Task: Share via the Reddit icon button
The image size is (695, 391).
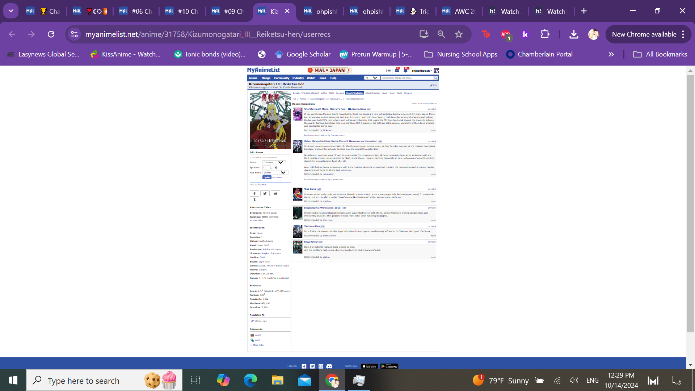Action: pos(275,194)
